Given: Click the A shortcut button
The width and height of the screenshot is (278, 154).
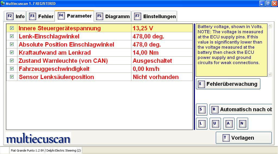Looking at the screenshot, I should pyautogui.click(x=229, y=124).
